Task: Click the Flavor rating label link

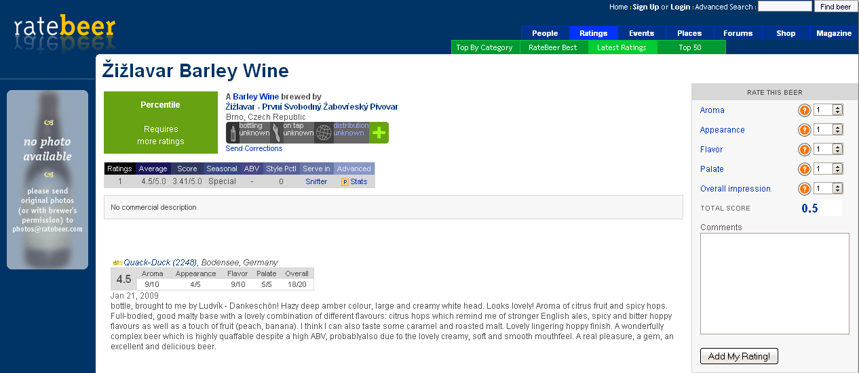Action: [712, 150]
